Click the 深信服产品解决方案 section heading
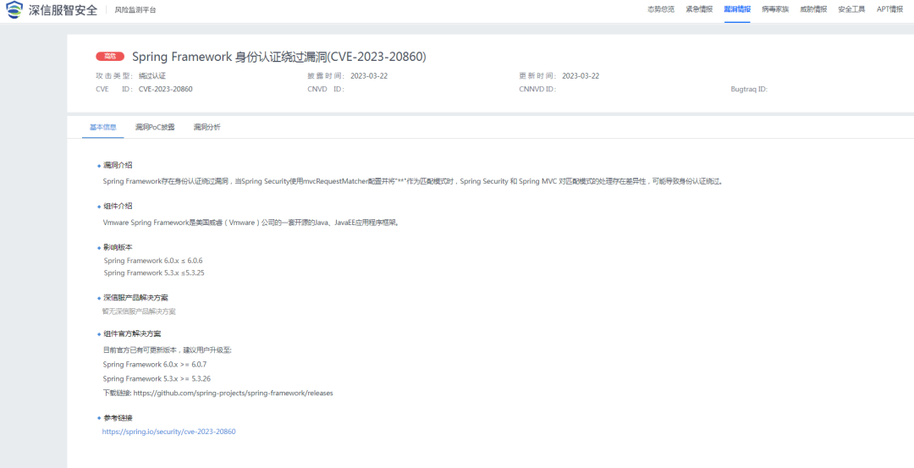 tap(135, 297)
